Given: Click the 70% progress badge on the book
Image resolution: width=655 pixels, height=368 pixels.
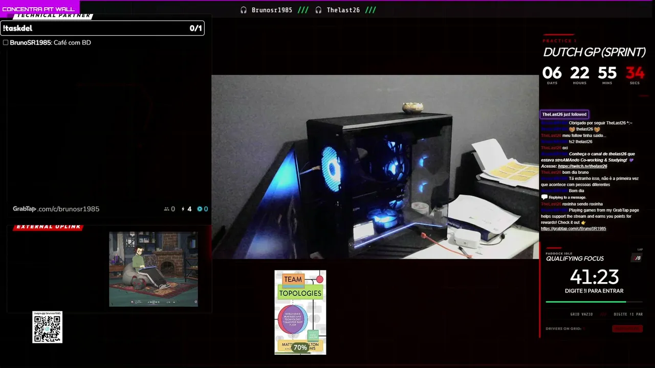Looking at the screenshot, I should pos(300,348).
